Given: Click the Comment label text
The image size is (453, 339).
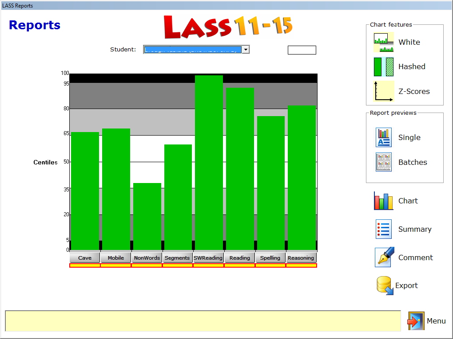Looking at the screenshot, I should pyautogui.click(x=415, y=257).
